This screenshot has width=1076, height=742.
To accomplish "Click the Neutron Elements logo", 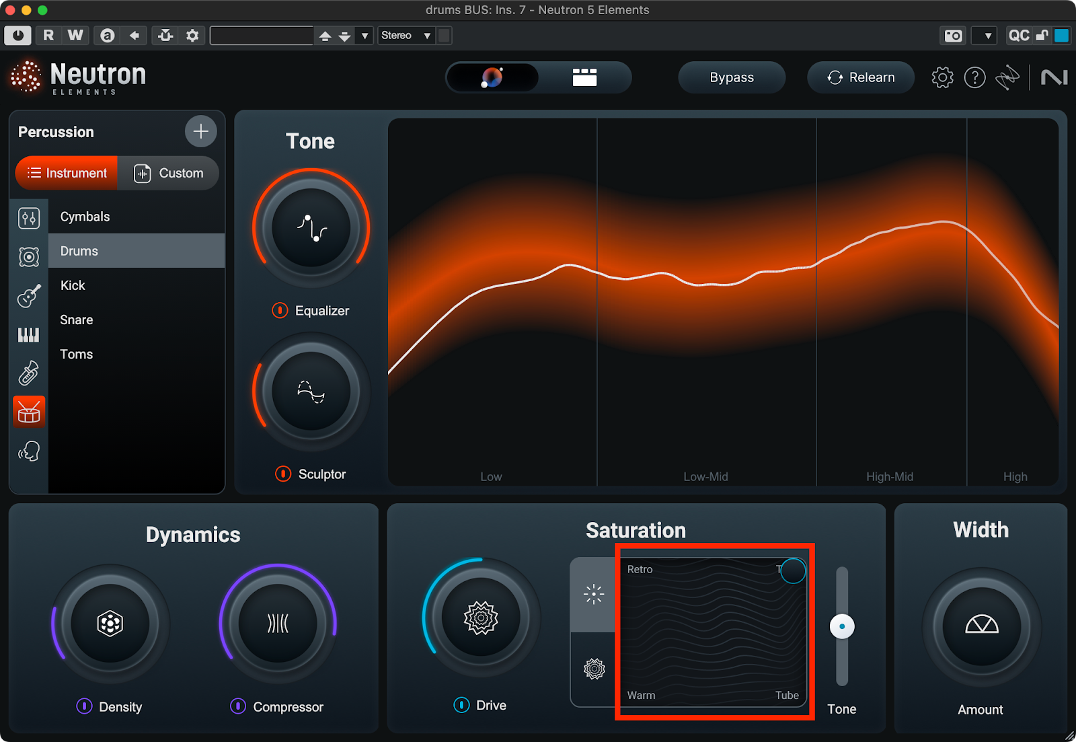I will 78,77.
